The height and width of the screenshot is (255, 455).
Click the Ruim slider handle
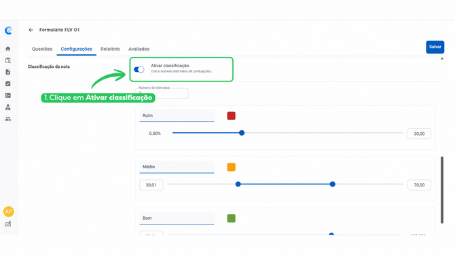coord(242,133)
